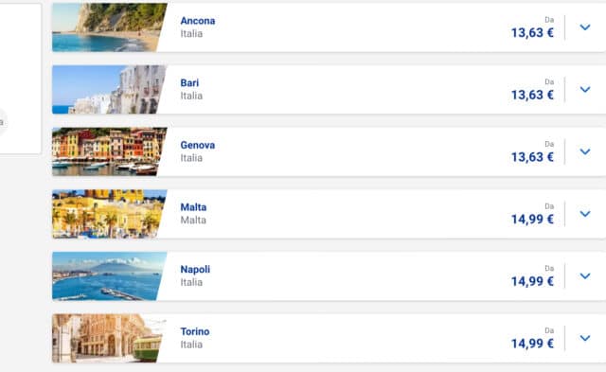Expand the Malta destination chevron
Screen dimensions: 606x372
(585, 214)
